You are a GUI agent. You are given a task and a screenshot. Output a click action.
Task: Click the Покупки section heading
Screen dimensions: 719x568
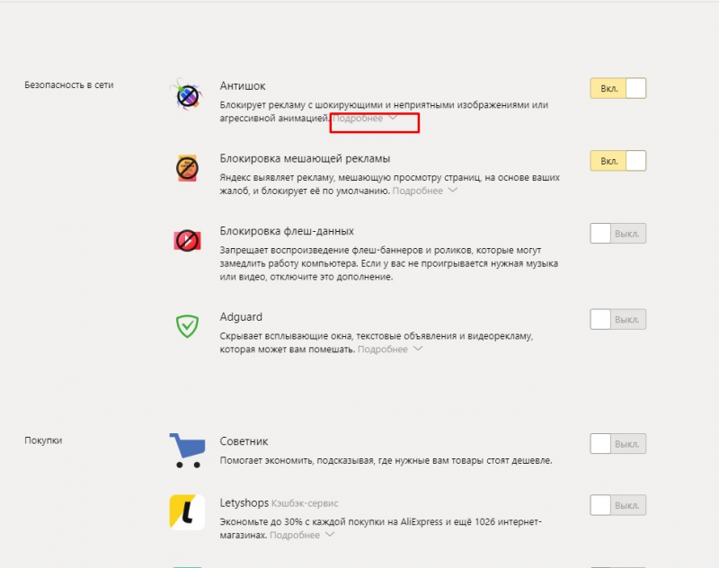pos(43,440)
